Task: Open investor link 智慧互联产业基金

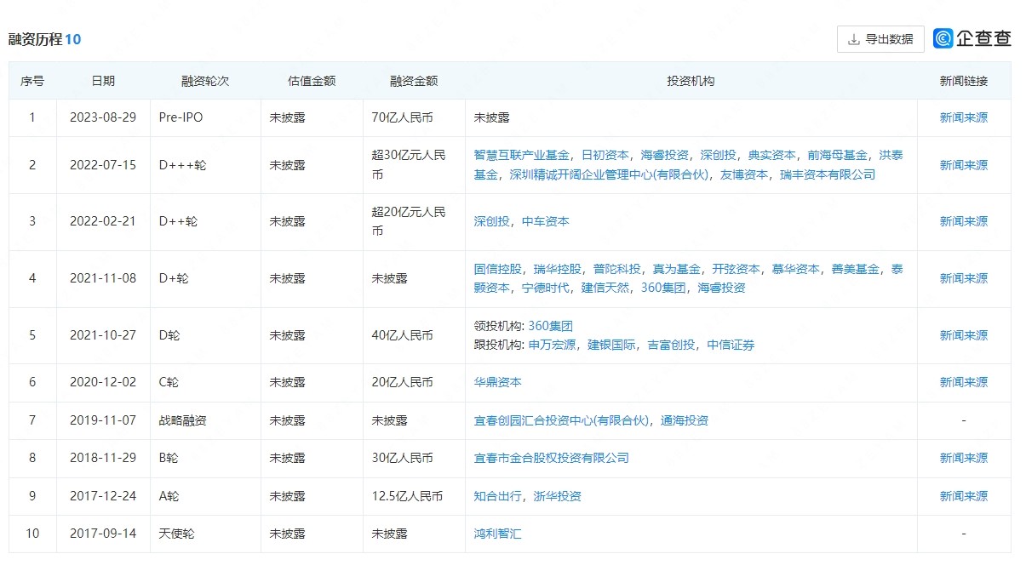Action: 522,155
